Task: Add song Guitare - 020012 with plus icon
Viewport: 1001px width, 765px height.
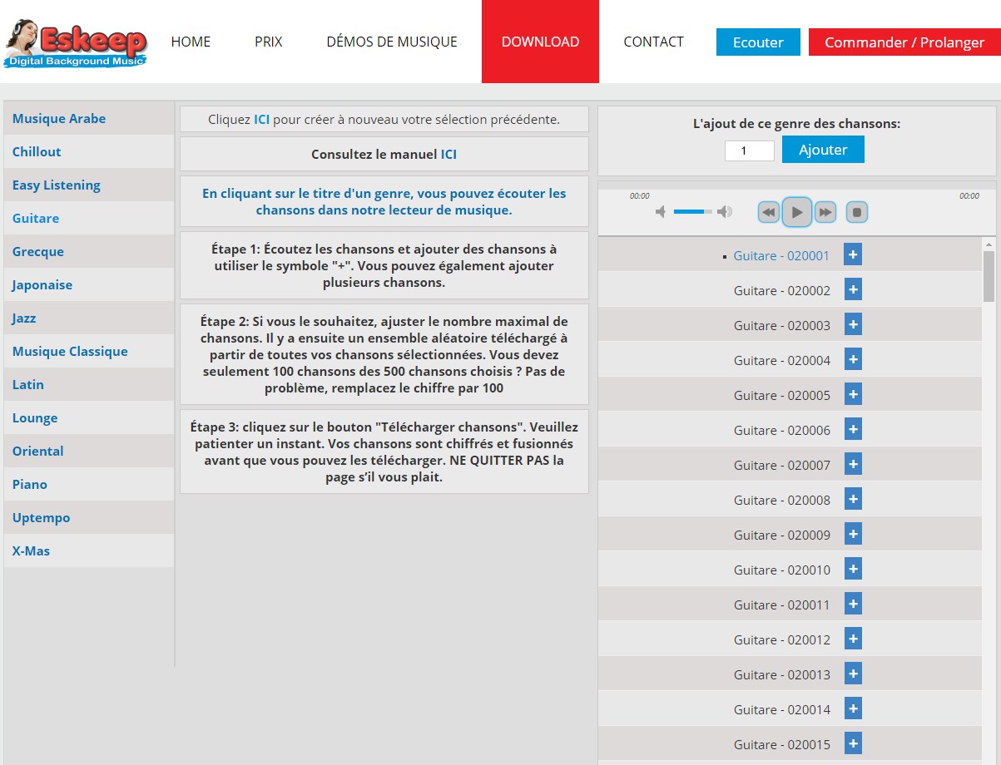Action: [x=853, y=639]
